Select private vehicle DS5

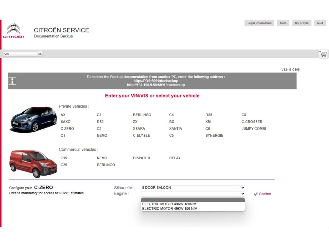pyautogui.click(x=209, y=115)
